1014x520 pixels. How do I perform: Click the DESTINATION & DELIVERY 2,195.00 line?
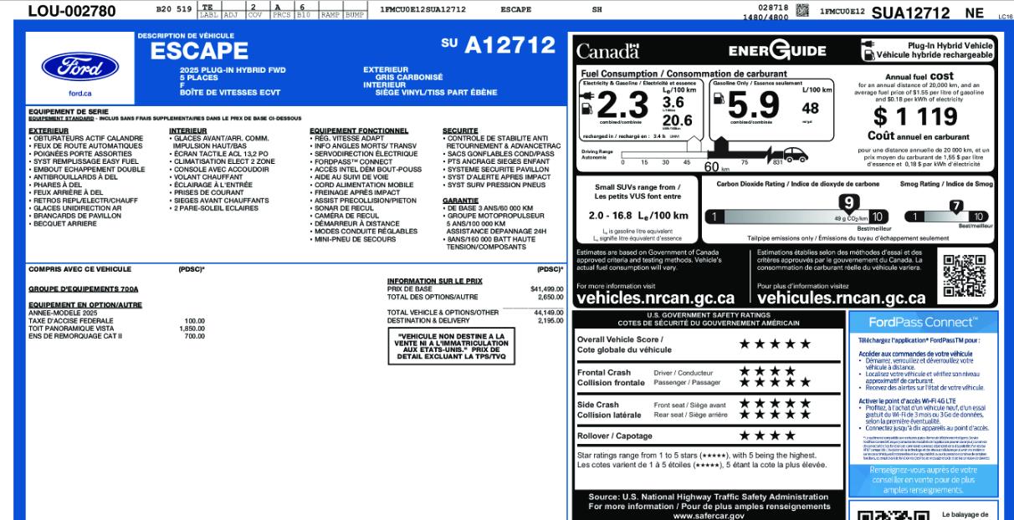click(474, 320)
